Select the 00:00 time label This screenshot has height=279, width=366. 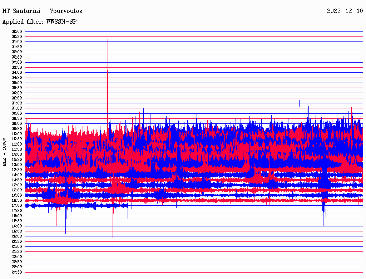tap(17, 31)
